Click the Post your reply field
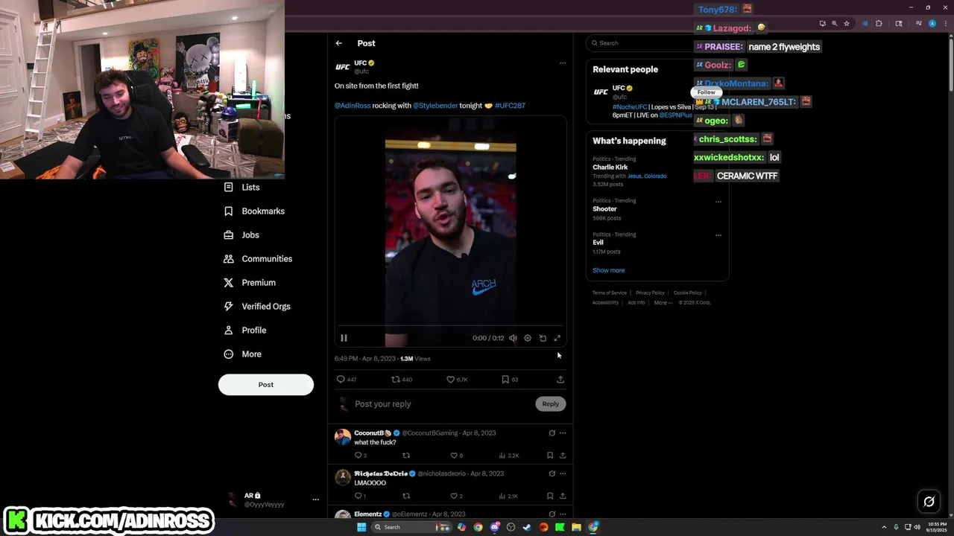The height and width of the screenshot is (536, 954). (443, 404)
